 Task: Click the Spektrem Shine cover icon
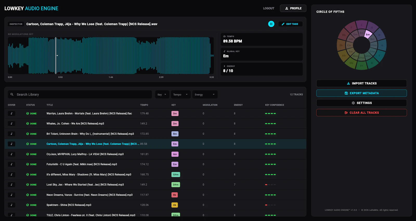click(11, 205)
